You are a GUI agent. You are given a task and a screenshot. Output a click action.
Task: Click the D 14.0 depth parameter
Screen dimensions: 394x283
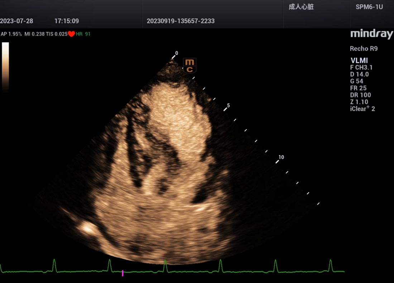[359, 74]
